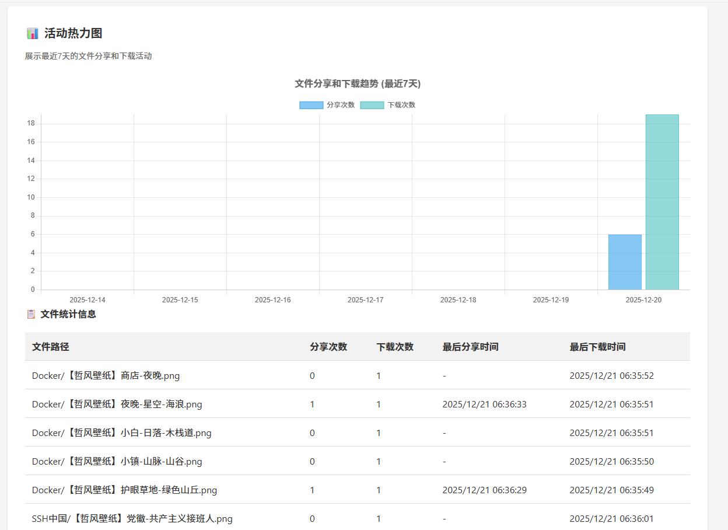Click the teal download bar for 2025-12-20
The image size is (728, 530).
pyautogui.click(x=662, y=202)
